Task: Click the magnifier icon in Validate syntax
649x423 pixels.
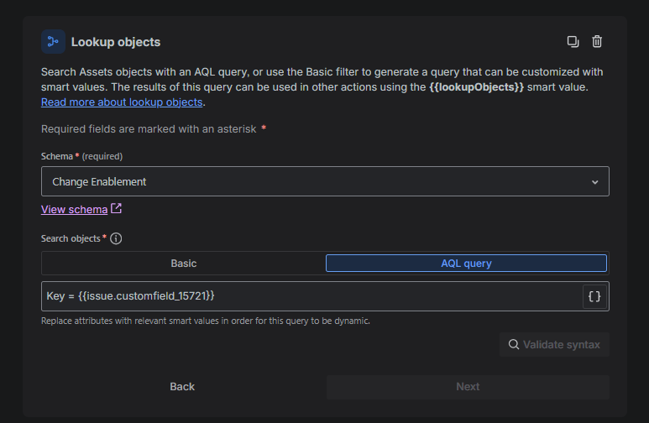Action: 513,345
